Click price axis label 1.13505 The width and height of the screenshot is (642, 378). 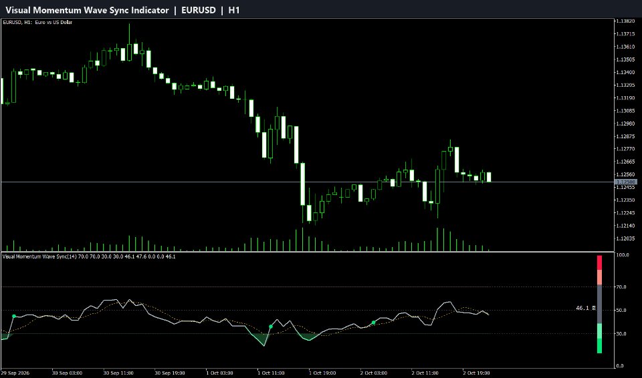pos(625,59)
